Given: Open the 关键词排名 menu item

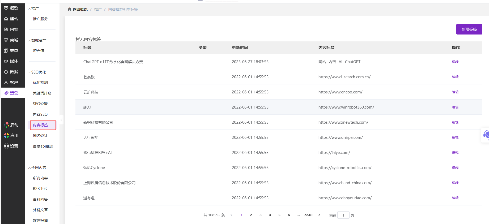Looking at the screenshot, I should (x=42, y=93).
